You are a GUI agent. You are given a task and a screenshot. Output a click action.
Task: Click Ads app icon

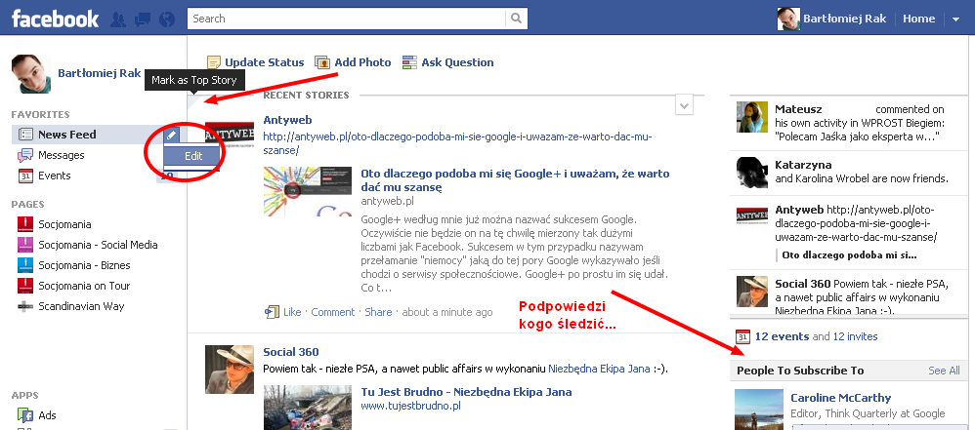coord(25,415)
